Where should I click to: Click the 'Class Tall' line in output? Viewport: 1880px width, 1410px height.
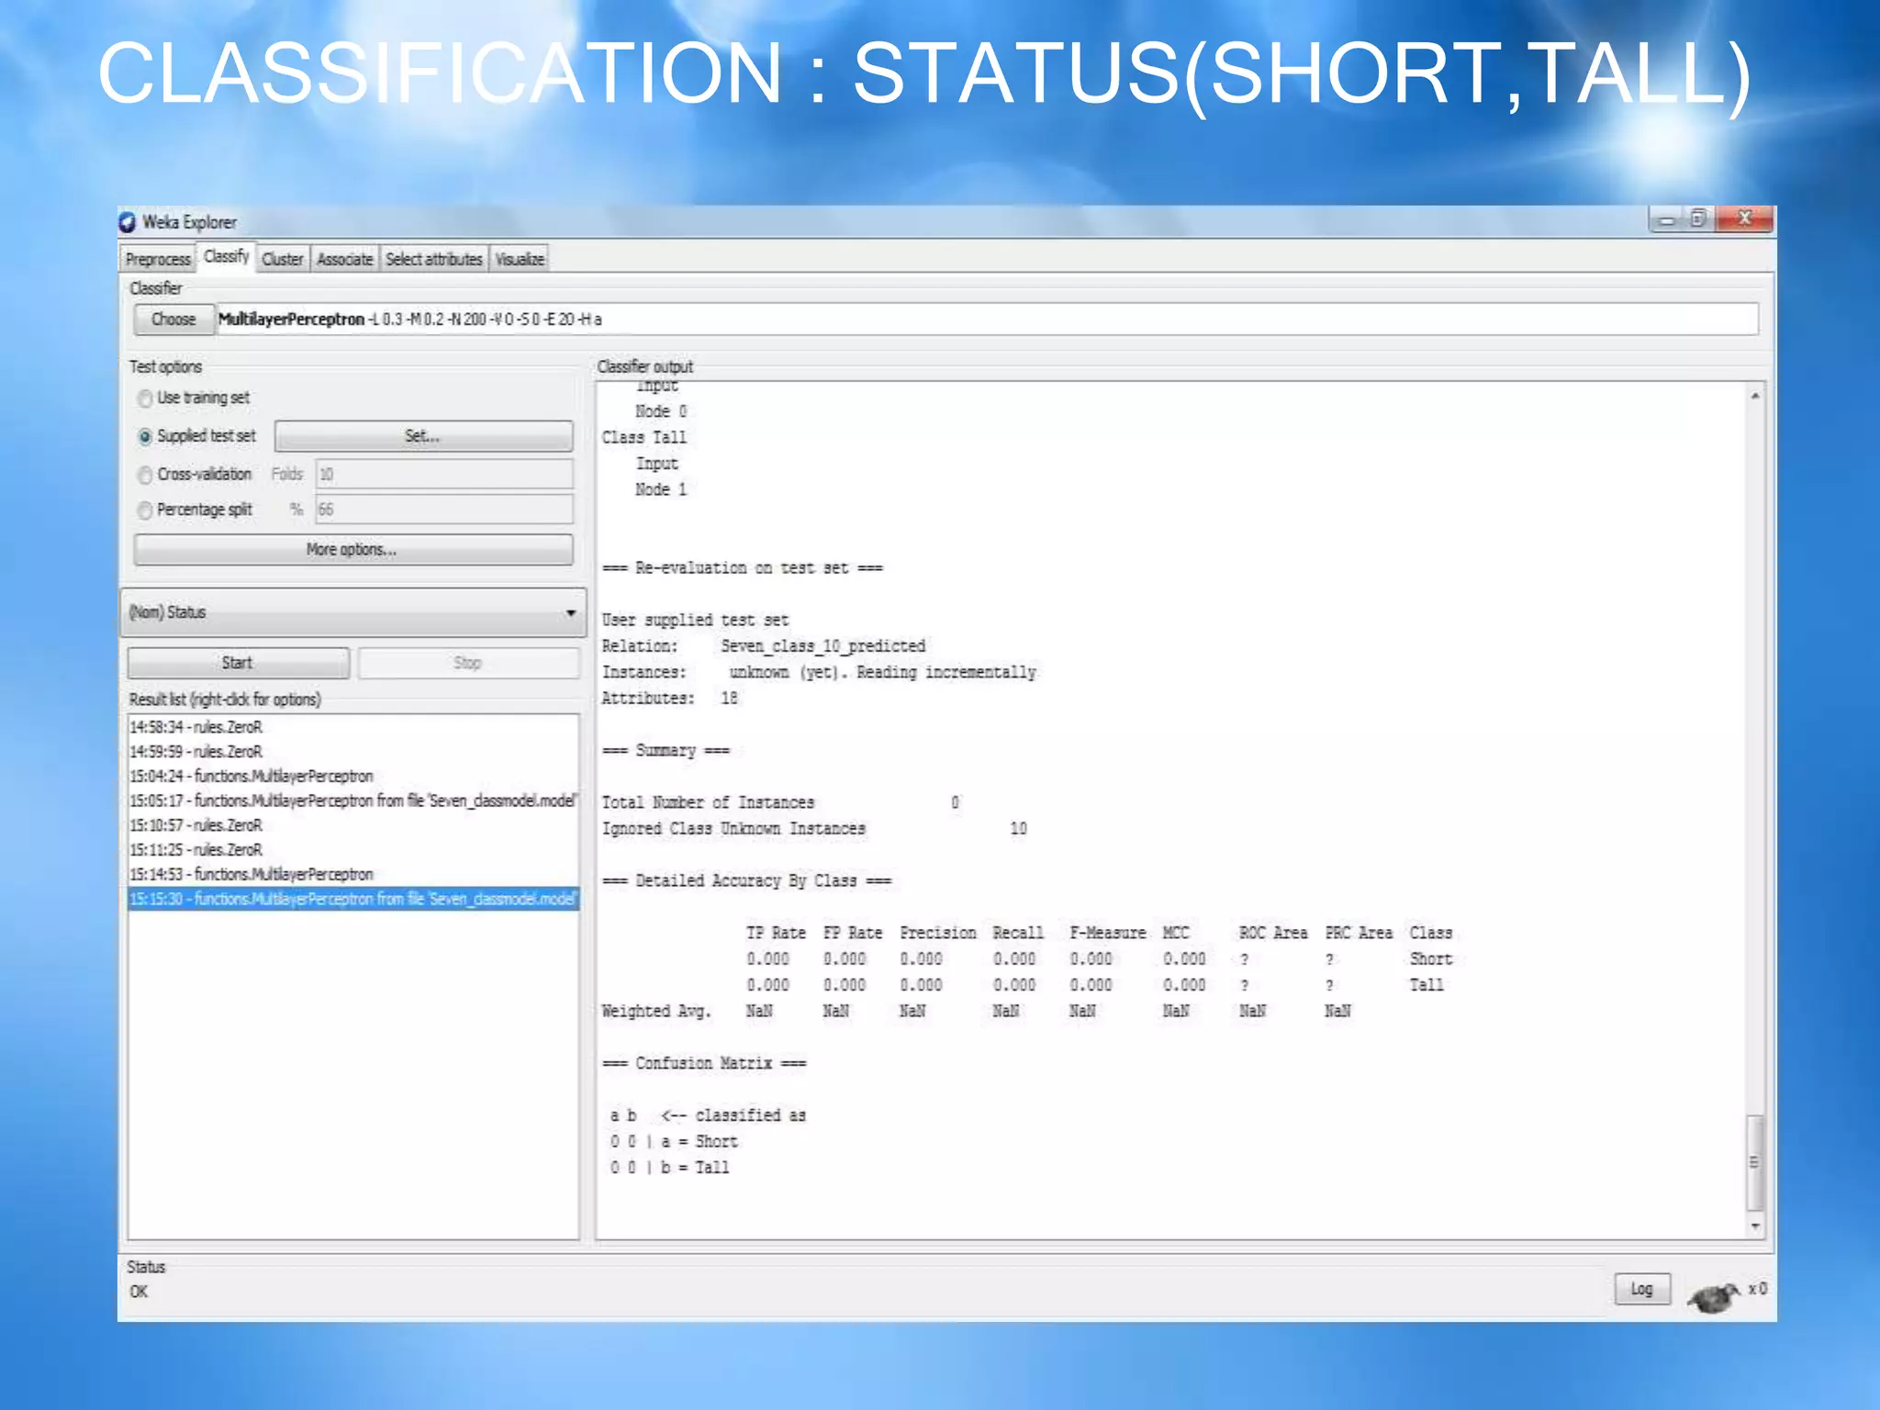644,438
